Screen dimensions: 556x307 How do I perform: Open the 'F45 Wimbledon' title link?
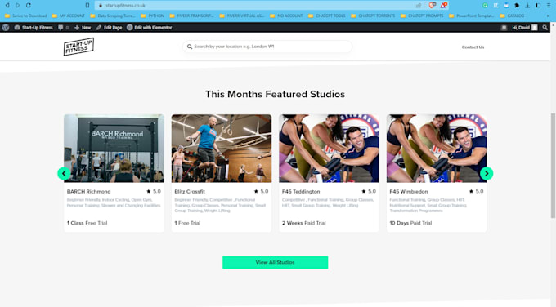point(409,191)
